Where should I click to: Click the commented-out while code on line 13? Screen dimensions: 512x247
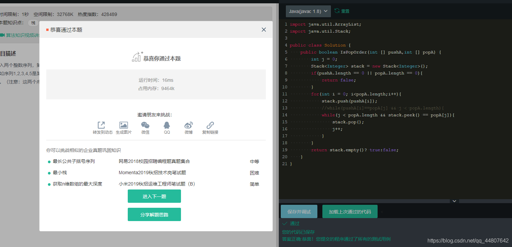pyautogui.click(x=383, y=108)
